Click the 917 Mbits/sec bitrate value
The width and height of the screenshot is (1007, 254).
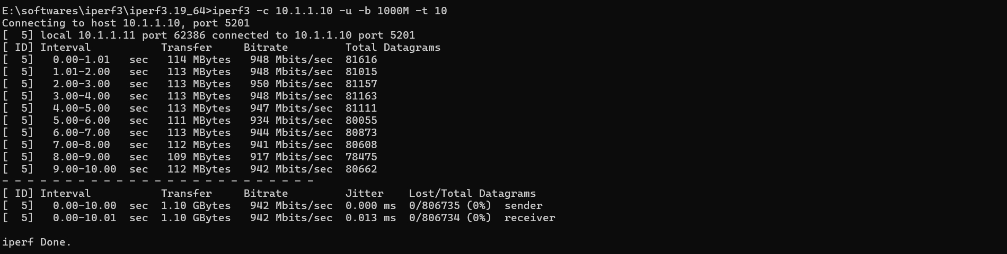[291, 157]
